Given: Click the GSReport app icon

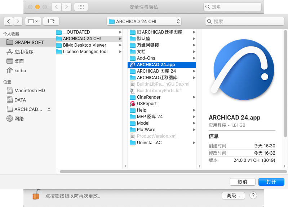Looking at the screenshot, I should coord(132,104).
